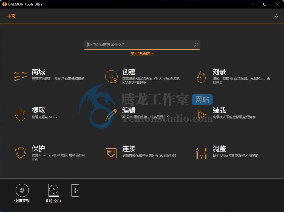Maximize the DAEMON Tools Ultra window
The height and width of the screenshot is (212, 284).
point(265,4)
